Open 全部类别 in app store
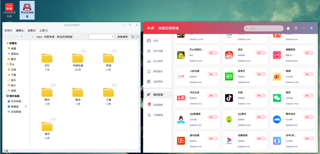Screen dimensions: 320x154 [155, 81]
